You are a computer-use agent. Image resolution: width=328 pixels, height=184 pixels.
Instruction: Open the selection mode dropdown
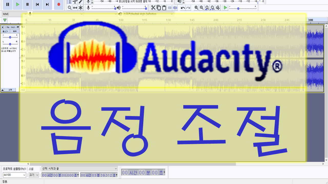[79, 169]
